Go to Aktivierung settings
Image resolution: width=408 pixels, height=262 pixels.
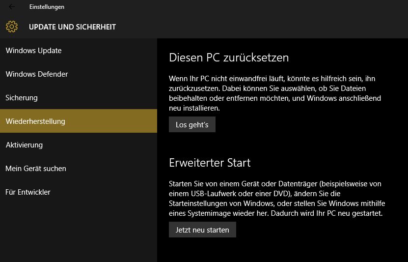point(79,145)
